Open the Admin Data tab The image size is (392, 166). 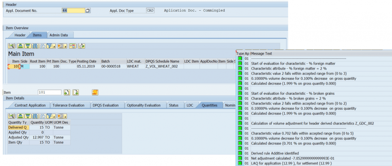[x=59, y=35]
